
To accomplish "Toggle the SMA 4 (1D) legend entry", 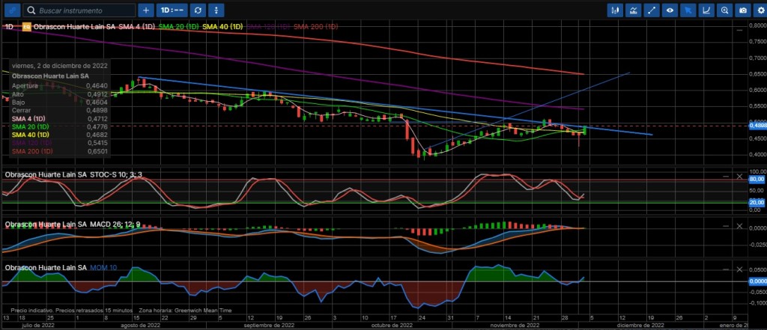I will 138,27.
